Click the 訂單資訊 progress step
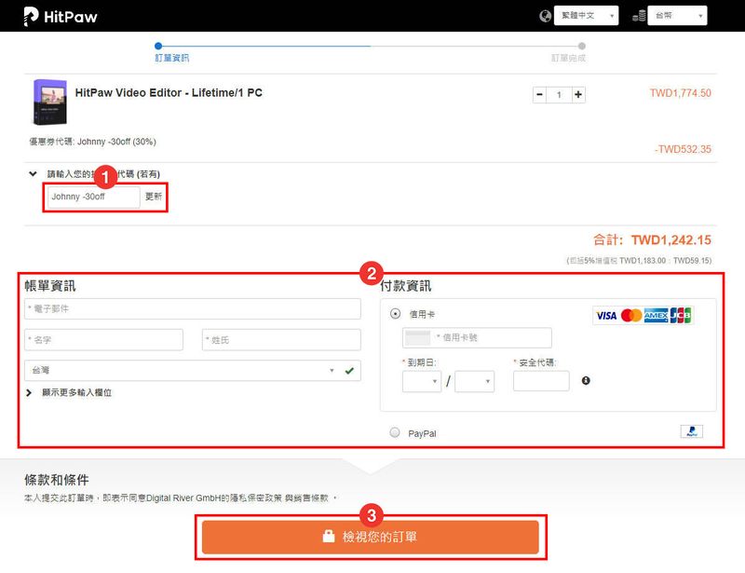Screen dimensions: 745x573 click(x=172, y=58)
